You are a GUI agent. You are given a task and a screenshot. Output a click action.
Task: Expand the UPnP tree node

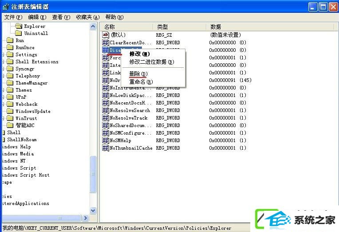3,97
